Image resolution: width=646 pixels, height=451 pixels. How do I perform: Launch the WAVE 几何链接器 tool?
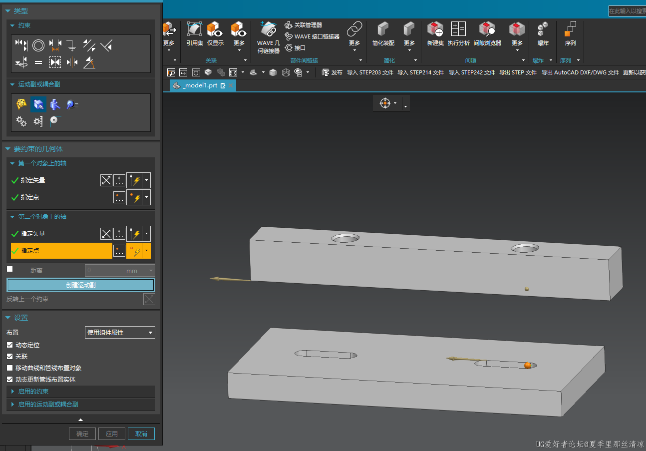[x=269, y=38]
